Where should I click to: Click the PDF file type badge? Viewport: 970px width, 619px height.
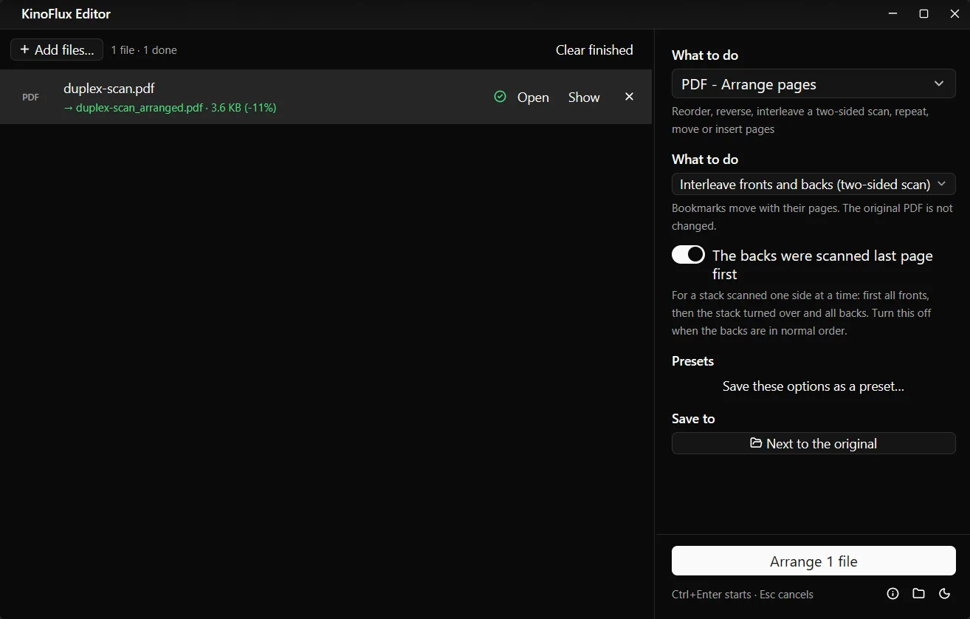pyautogui.click(x=30, y=97)
